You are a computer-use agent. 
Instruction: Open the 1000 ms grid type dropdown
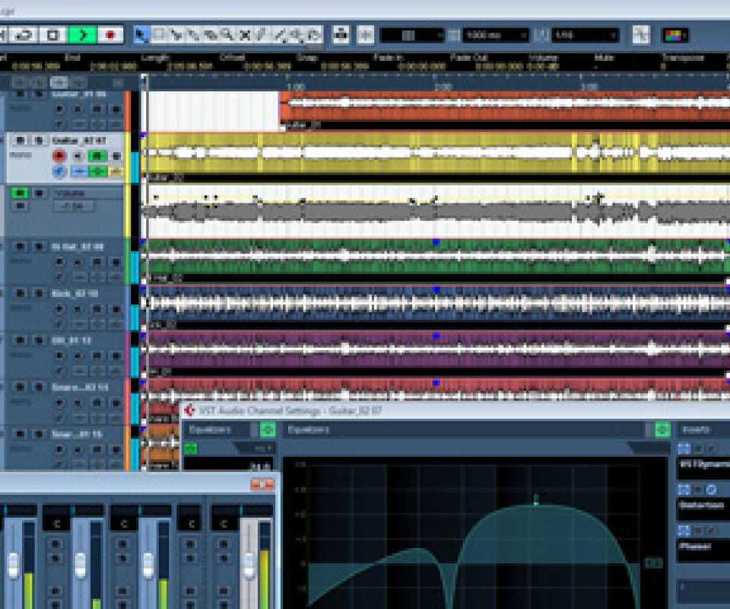coord(495,35)
